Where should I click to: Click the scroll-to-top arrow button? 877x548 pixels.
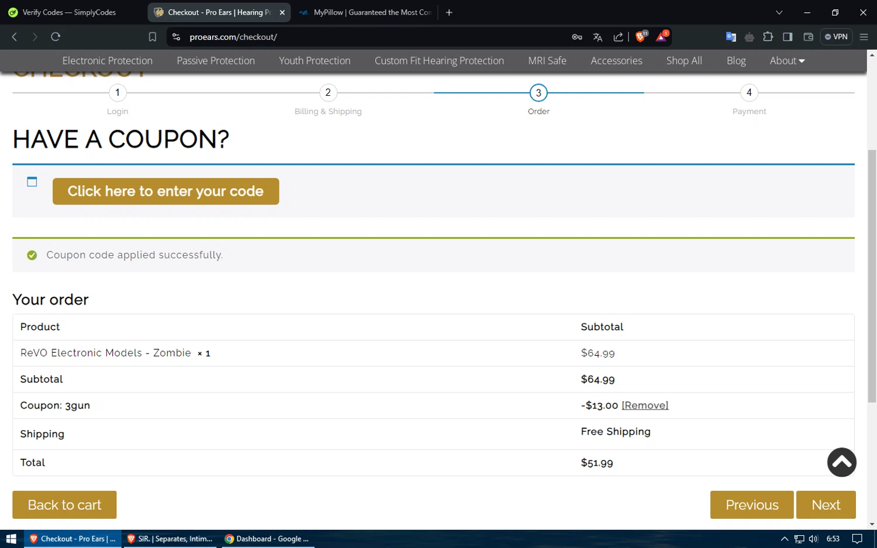[842, 462]
